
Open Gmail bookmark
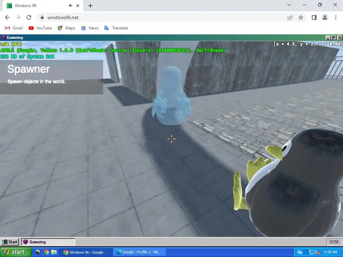coord(14,28)
